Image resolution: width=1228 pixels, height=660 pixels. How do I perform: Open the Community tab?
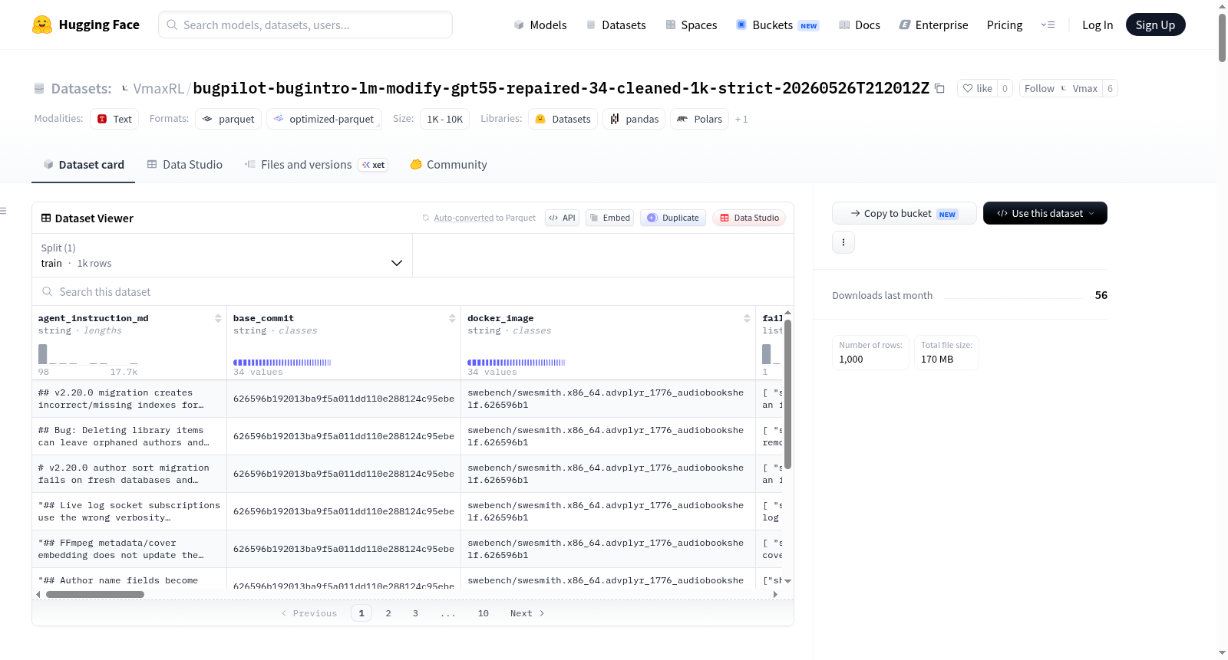(x=448, y=164)
